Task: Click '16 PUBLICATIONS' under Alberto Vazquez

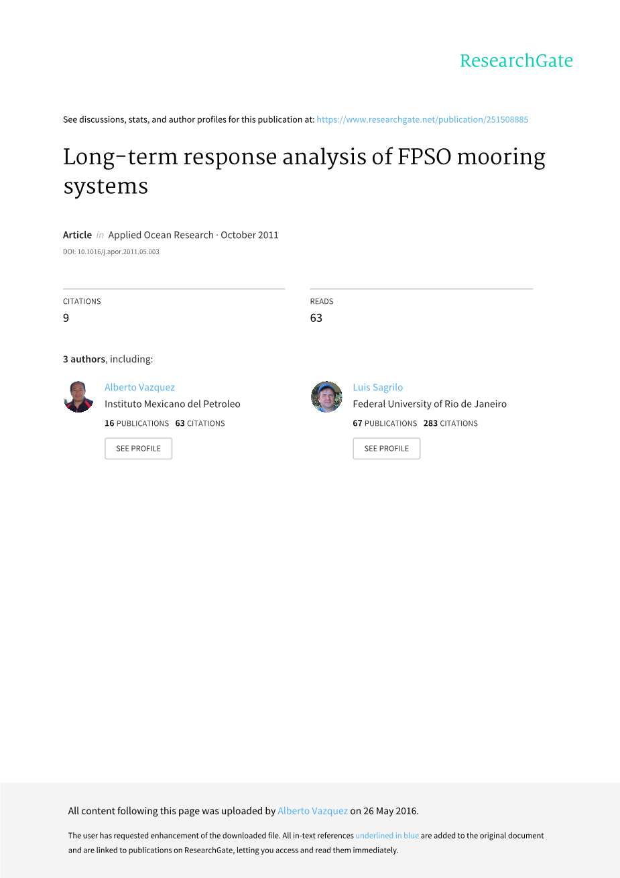Action: click(x=137, y=423)
